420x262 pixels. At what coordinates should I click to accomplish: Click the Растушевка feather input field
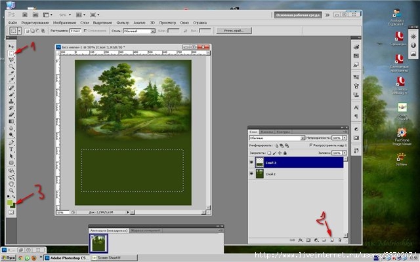coord(75,31)
